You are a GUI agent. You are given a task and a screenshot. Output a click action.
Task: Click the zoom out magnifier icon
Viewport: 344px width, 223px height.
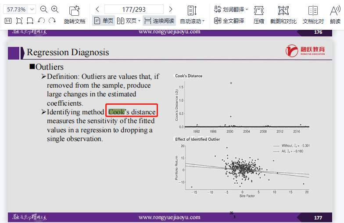[43, 9]
